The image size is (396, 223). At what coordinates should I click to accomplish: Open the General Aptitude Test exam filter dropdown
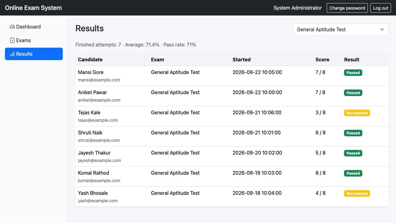[341, 29]
